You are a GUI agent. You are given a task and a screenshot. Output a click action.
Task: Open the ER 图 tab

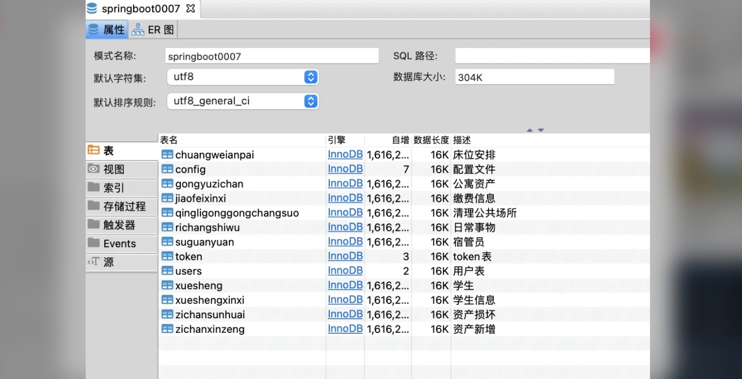pos(153,30)
